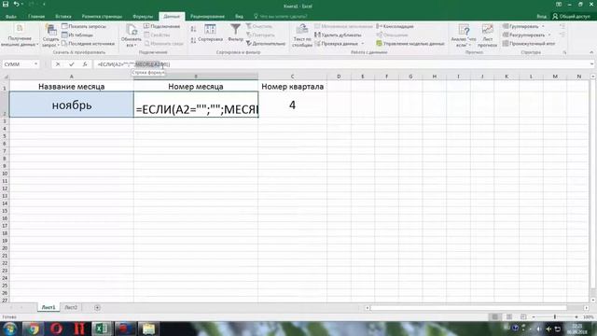597x336 pixels.
Task: Switch to Page Break Preview icon
Action: coord(523,317)
